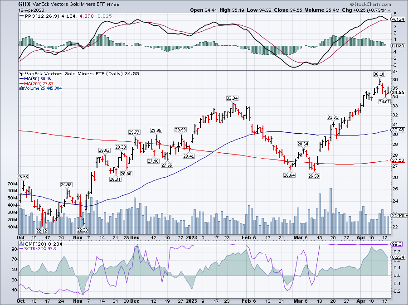The image size is (408, 305).
Task: Click the Chg +0.25 (+0.73%) header value
Action: pyautogui.click(x=364, y=10)
